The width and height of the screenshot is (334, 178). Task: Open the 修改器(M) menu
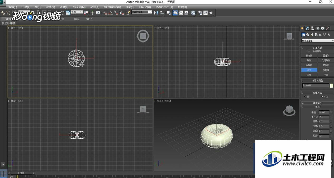coord(79,7)
